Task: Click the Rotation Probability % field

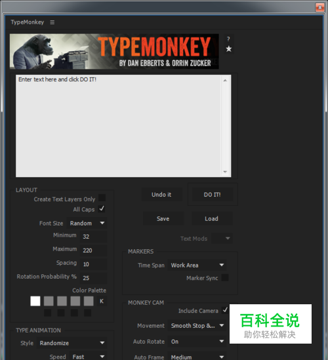Action: (x=94, y=278)
